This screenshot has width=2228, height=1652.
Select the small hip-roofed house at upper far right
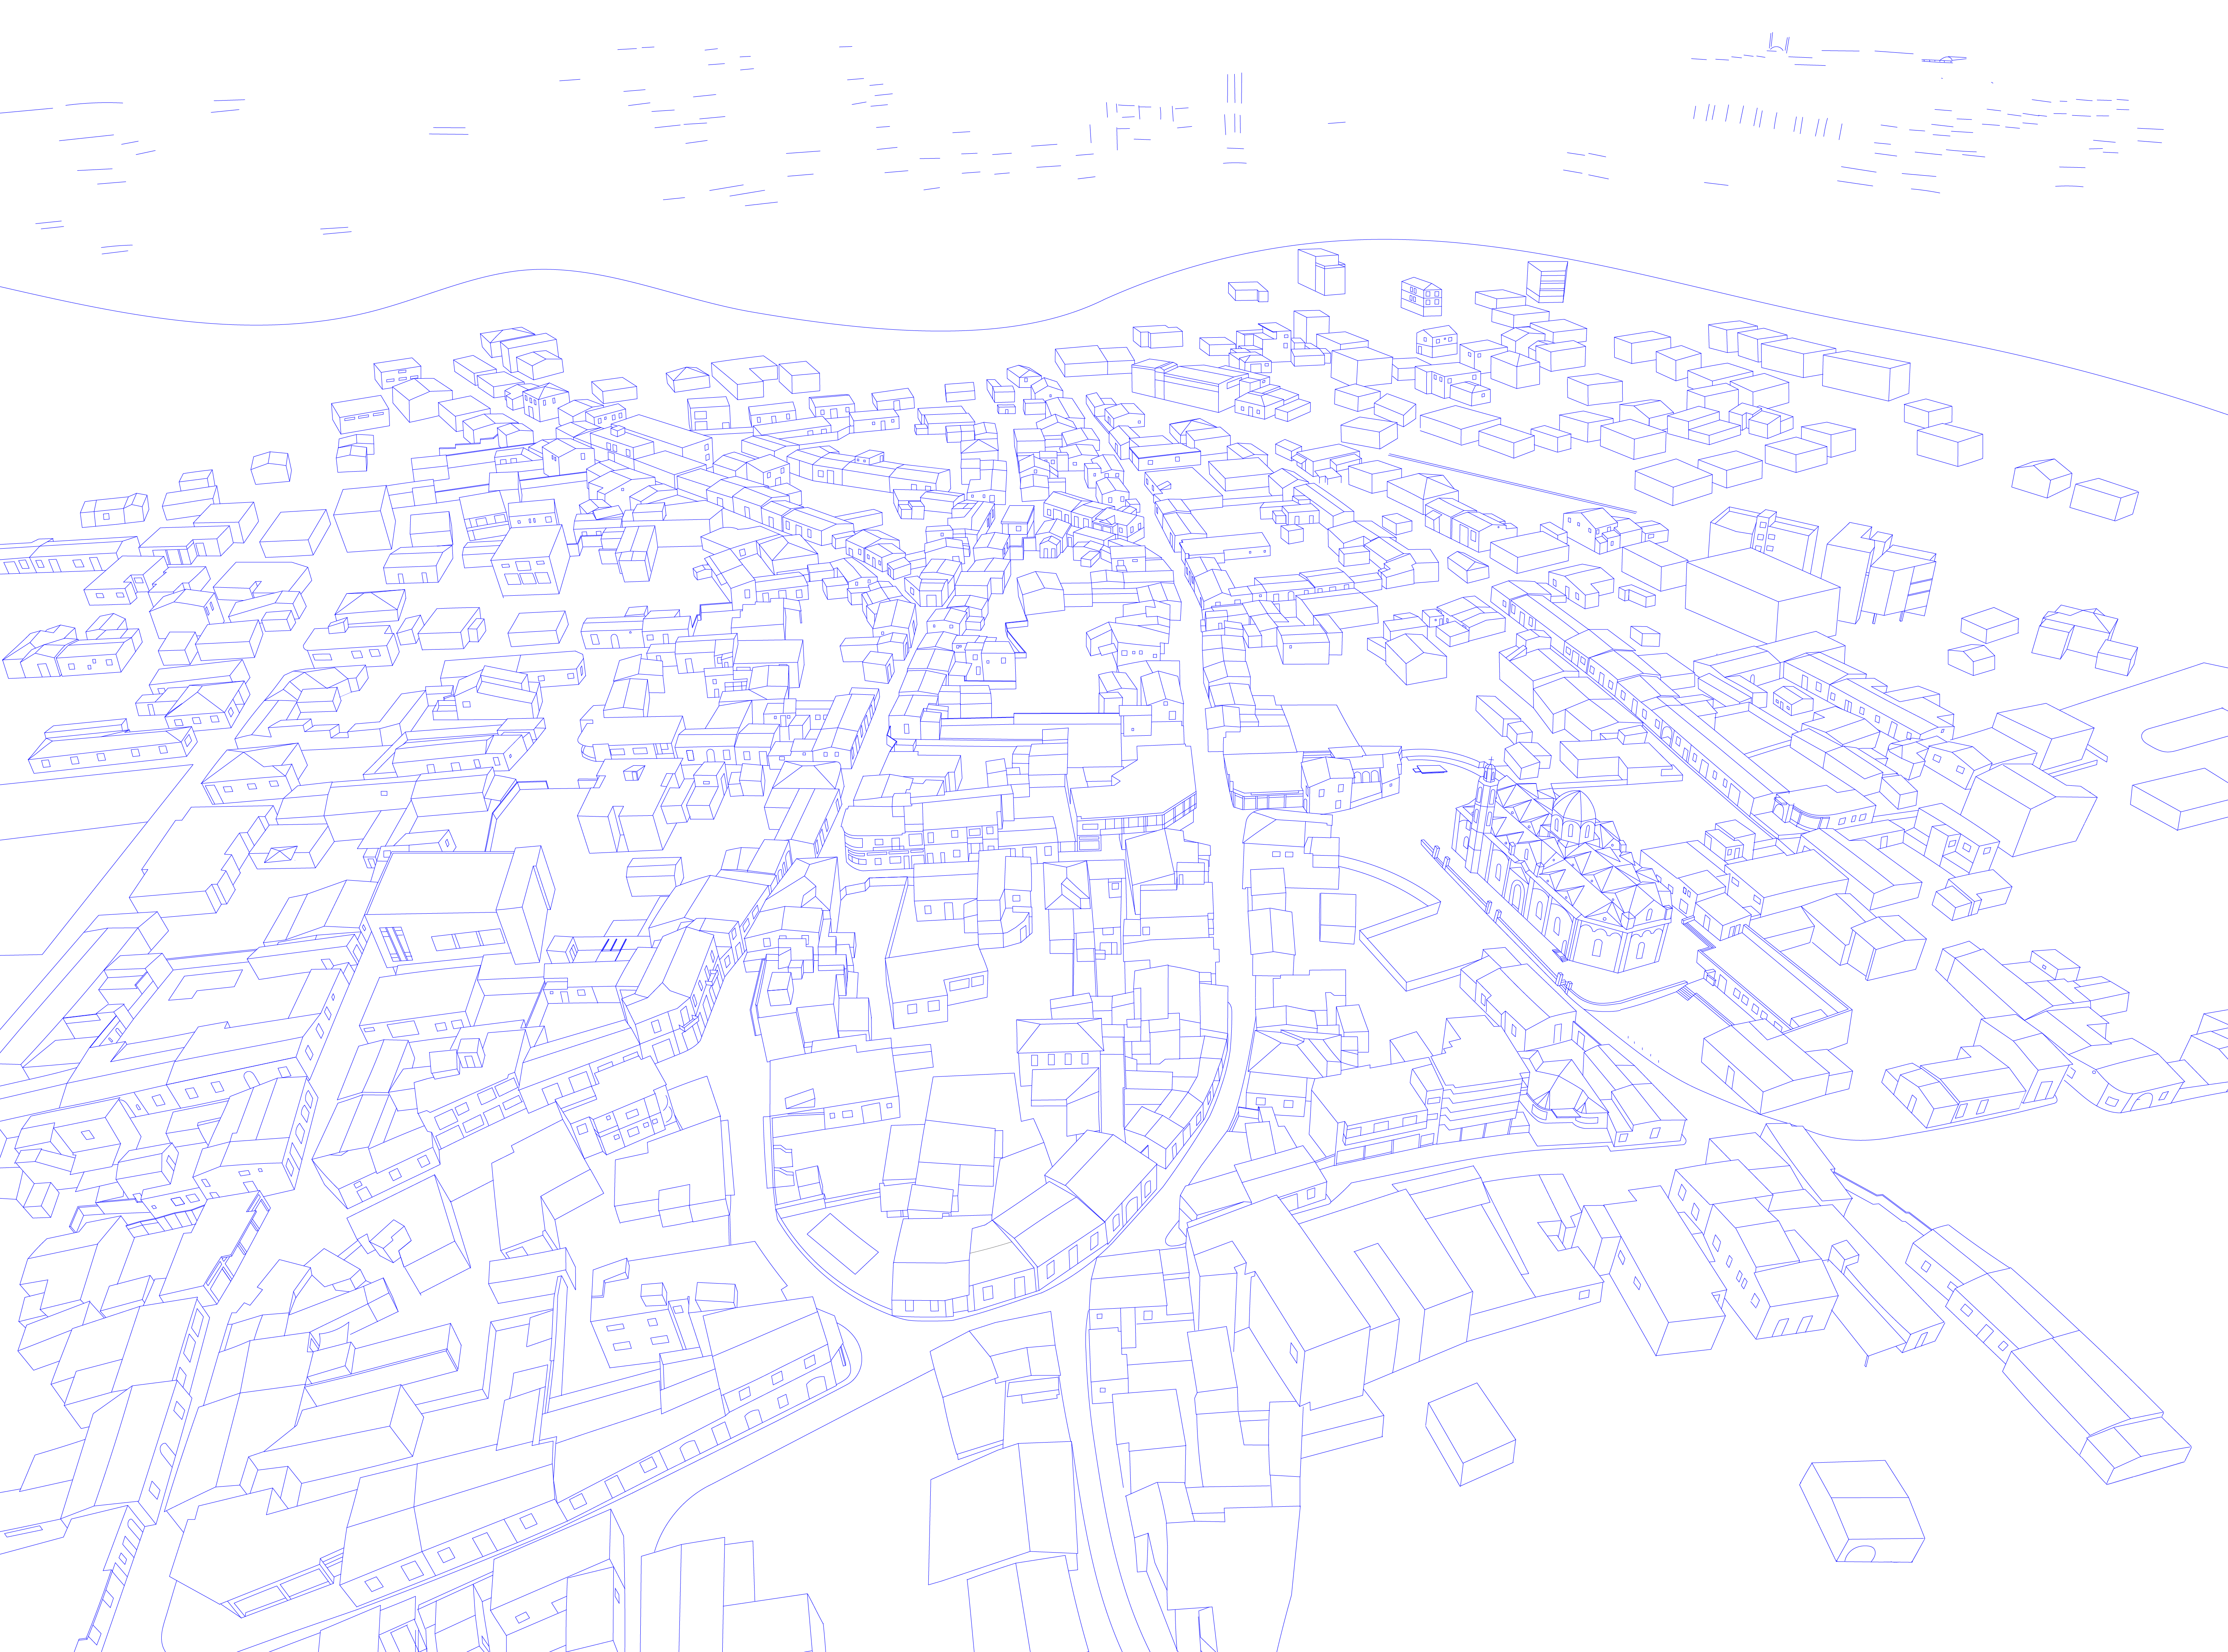point(2041,477)
